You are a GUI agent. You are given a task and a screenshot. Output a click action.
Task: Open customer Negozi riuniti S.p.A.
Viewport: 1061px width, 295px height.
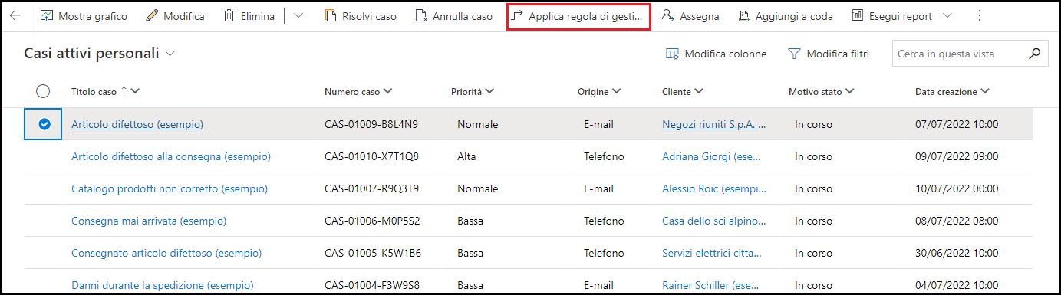(x=714, y=124)
